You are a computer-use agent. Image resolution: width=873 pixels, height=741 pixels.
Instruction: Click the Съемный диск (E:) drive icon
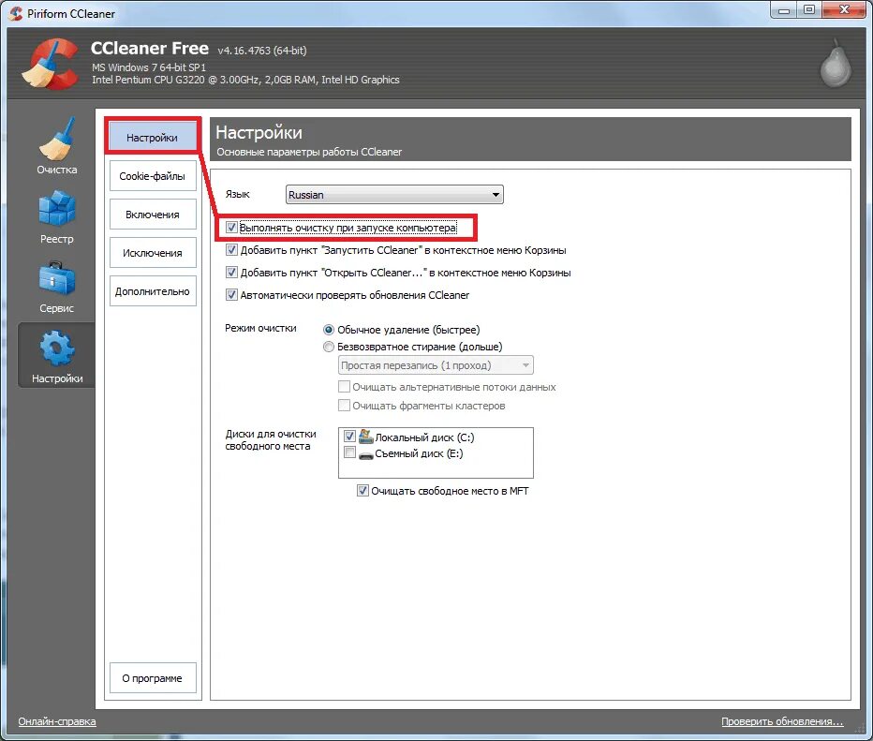tap(366, 454)
